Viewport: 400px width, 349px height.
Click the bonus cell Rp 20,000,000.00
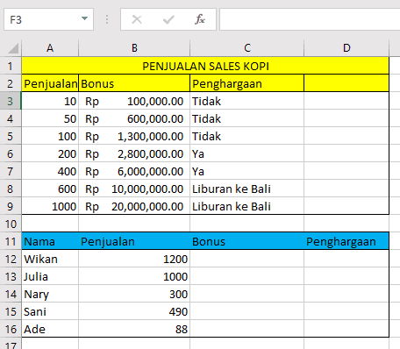pos(134,206)
